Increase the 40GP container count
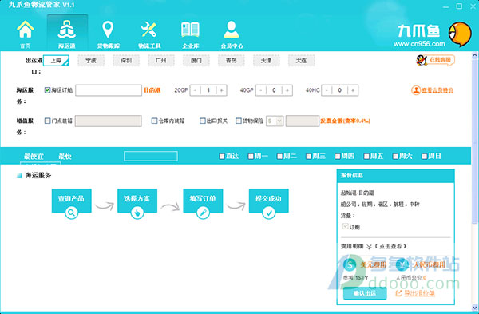 tap(287, 90)
